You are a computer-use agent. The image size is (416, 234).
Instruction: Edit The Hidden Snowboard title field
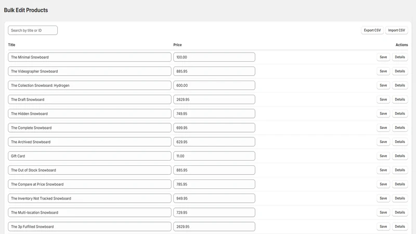[x=89, y=113]
